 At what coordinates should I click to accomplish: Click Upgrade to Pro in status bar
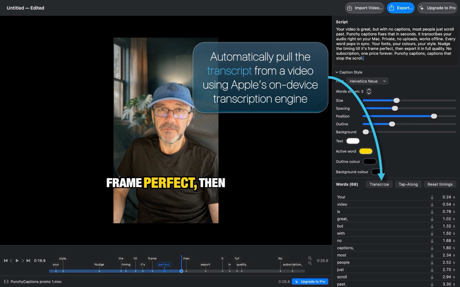310,282
